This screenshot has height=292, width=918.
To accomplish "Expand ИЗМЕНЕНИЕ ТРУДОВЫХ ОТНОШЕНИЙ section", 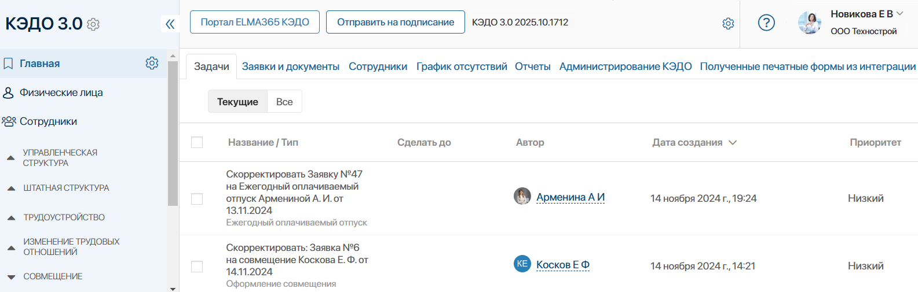I will click(x=10, y=247).
